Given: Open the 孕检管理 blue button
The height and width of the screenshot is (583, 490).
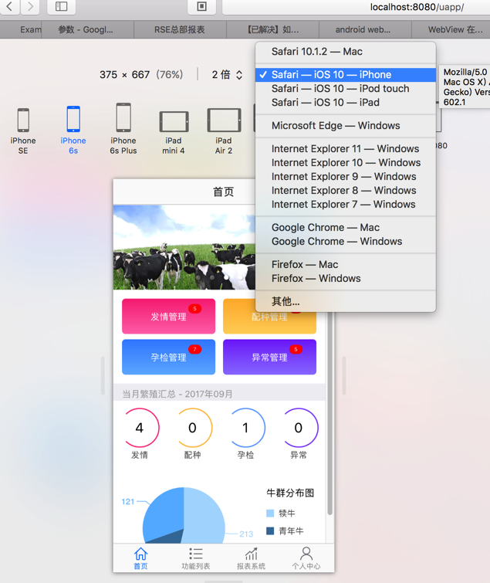Looking at the screenshot, I should point(169,357).
